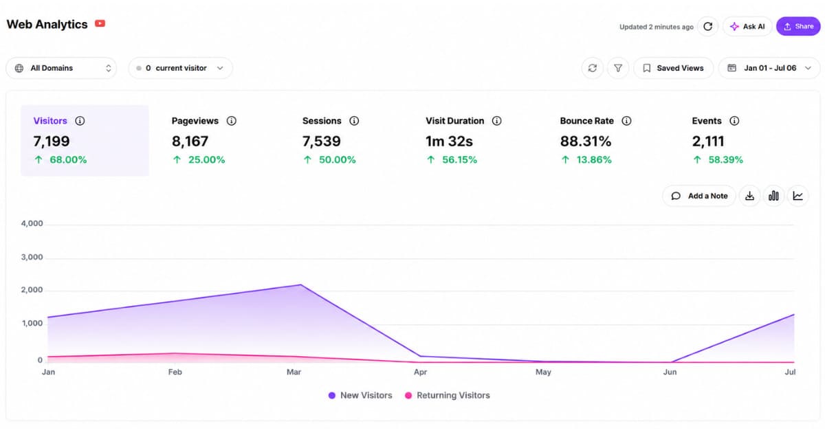Image resolution: width=825 pixels, height=433 pixels.
Task: Click the 2,111 events value
Action: coord(708,142)
